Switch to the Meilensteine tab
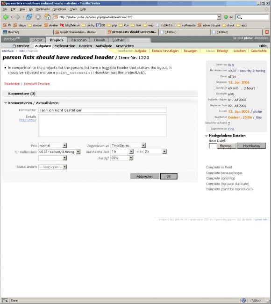Viewport: 271px width, 304px height. coord(64,46)
